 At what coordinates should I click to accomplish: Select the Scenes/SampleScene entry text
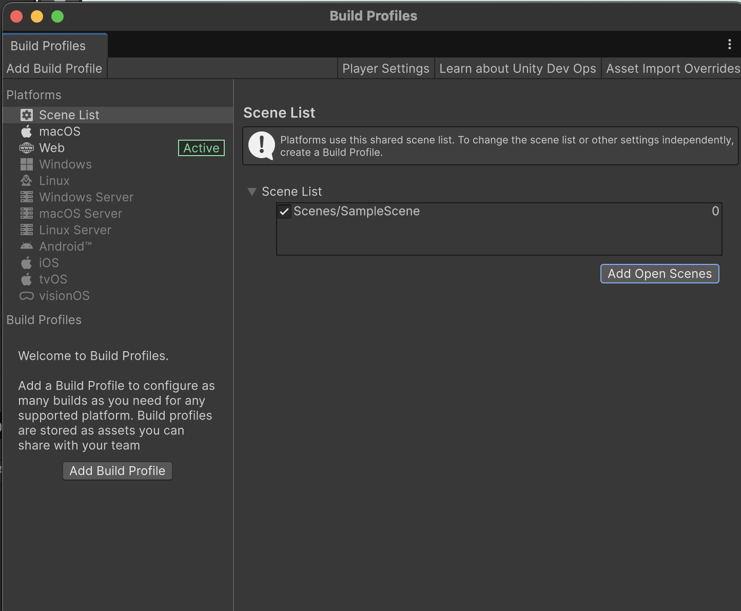(357, 211)
